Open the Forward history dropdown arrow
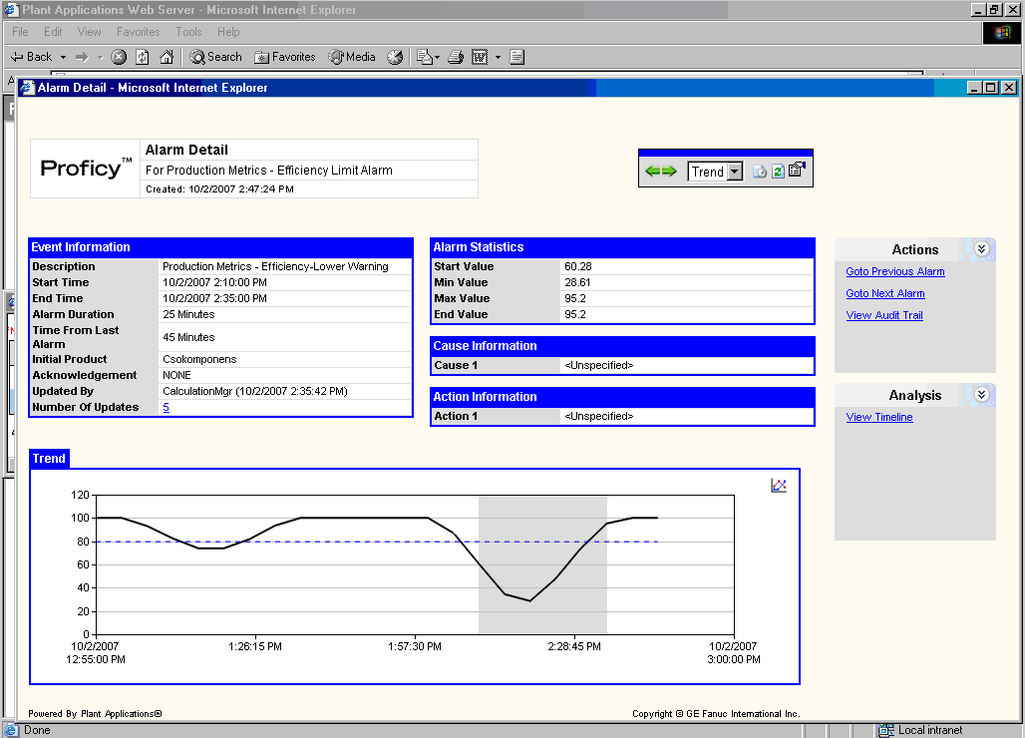Screen dimensions: 1025x738 coord(100,58)
